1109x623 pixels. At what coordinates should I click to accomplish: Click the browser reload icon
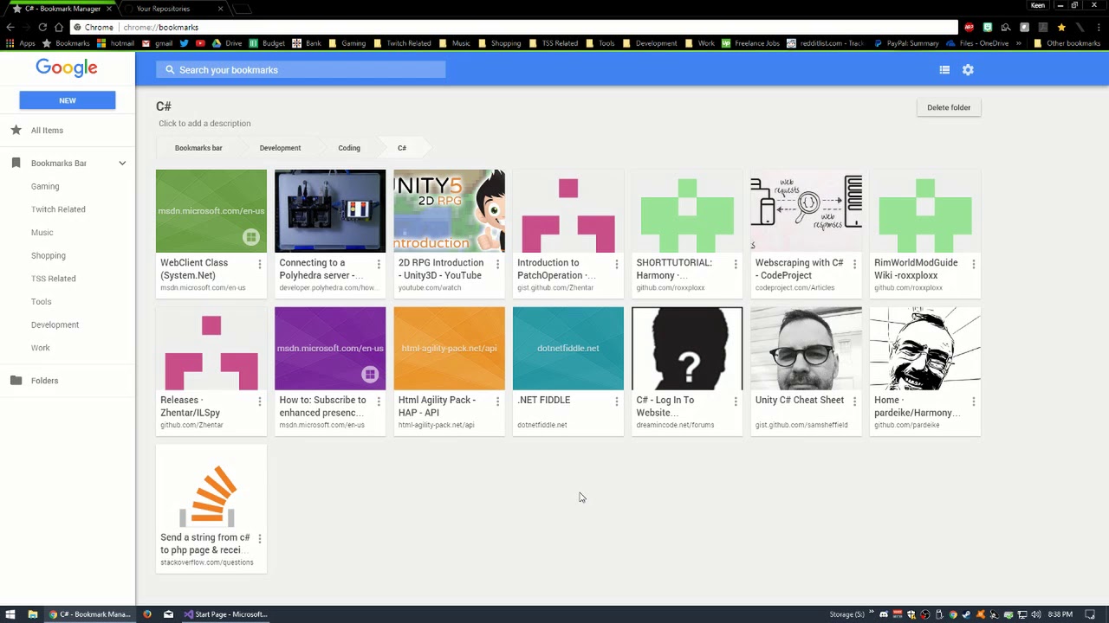pos(42,28)
